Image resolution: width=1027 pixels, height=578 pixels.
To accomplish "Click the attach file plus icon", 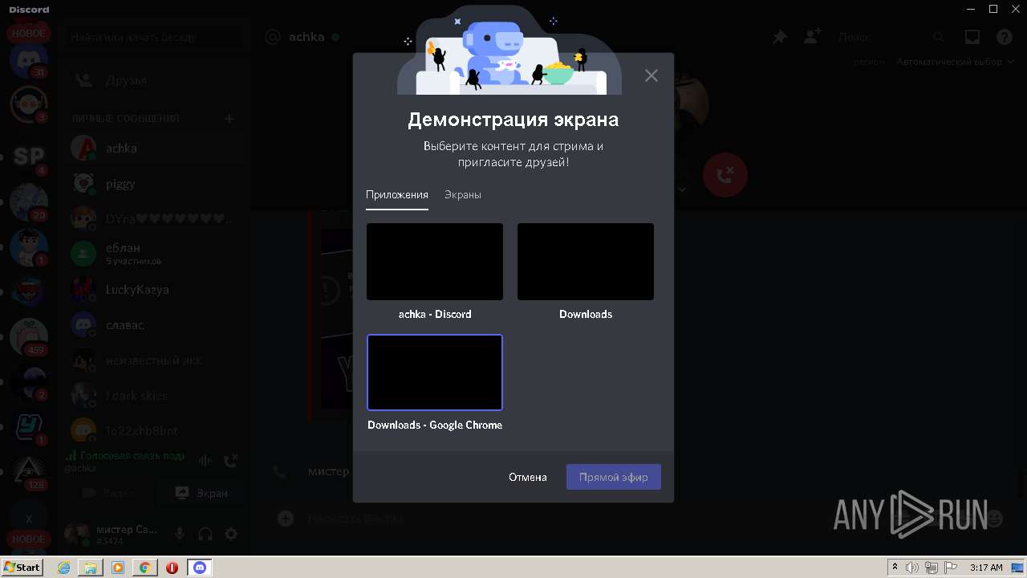I will coord(285,519).
